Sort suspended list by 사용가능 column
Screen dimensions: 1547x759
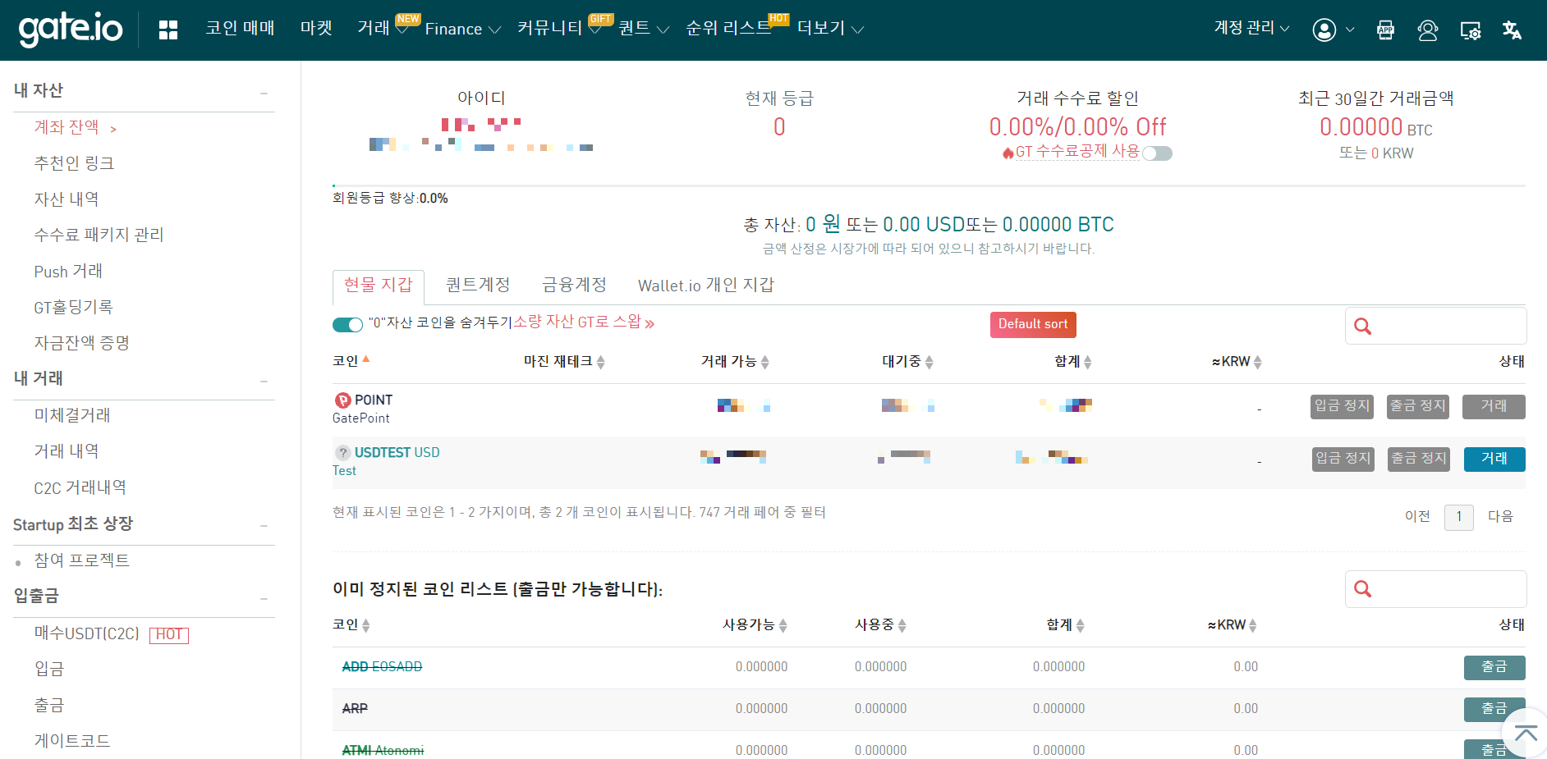[x=783, y=625]
